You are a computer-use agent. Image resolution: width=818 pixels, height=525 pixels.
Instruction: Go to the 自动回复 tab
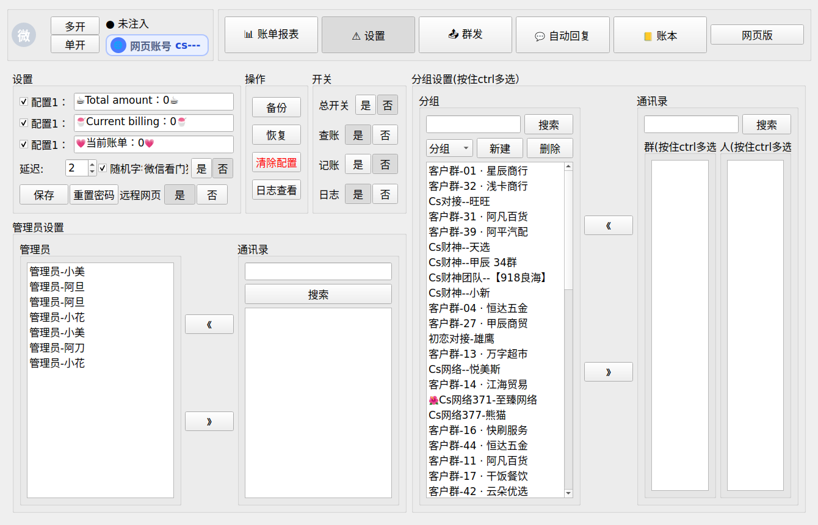[x=563, y=35]
